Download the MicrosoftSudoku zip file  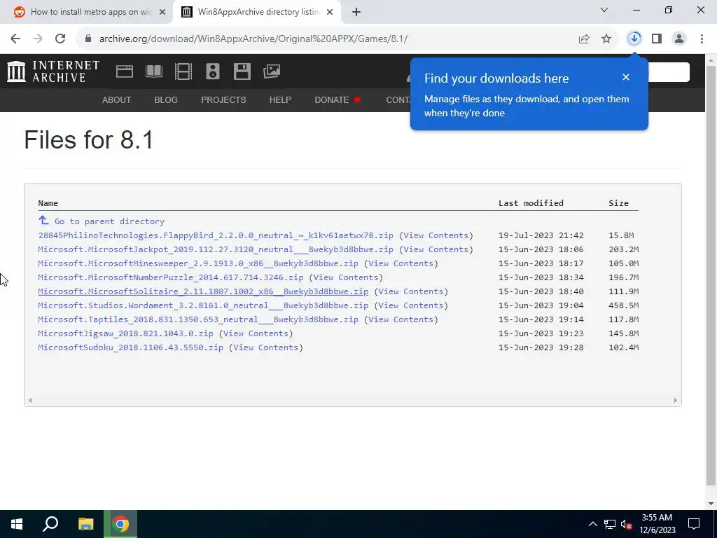(130, 347)
